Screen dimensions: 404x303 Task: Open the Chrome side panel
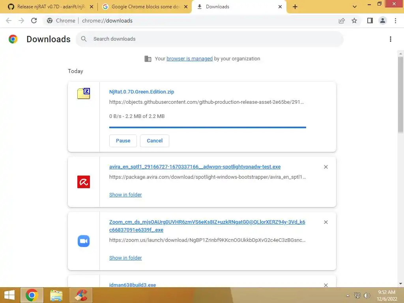[370, 21]
